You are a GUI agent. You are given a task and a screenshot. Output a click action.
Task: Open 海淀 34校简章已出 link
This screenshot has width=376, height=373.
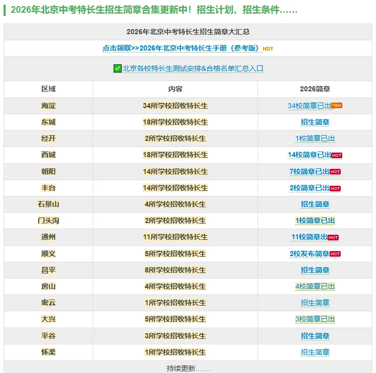[x=309, y=106]
